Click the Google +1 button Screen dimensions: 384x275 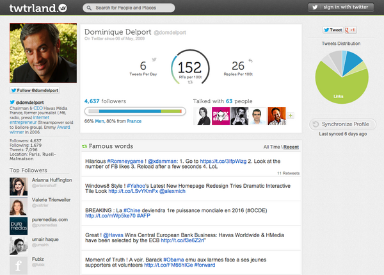[350, 30]
